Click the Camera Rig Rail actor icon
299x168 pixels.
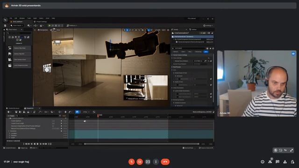[10, 54]
